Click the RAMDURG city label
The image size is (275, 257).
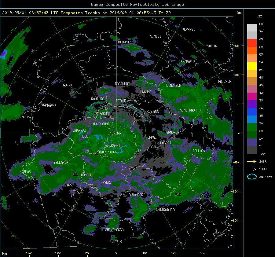[97, 99]
